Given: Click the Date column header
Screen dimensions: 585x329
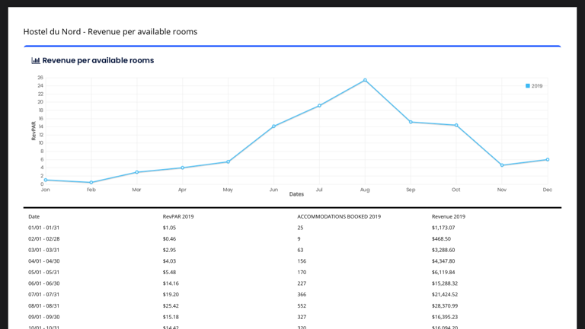Looking at the screenshot, I should [x=34, y=216].
